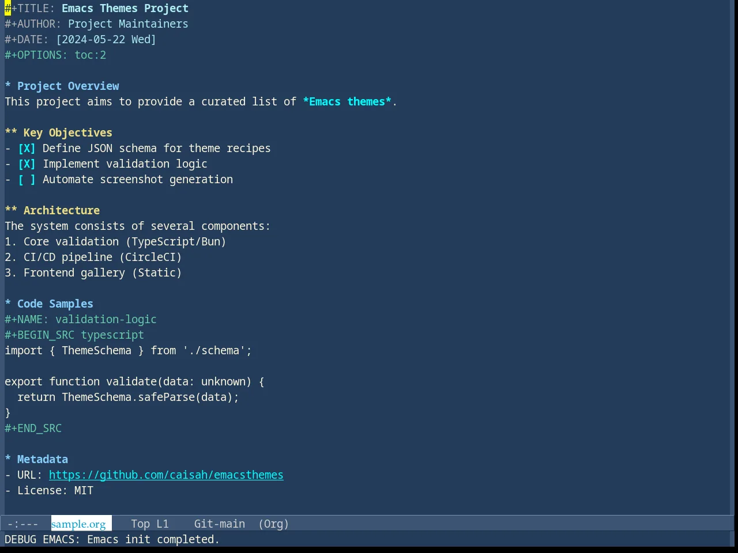
Task: Click the 'Code Samples' heading text
Action: (55, 304)
